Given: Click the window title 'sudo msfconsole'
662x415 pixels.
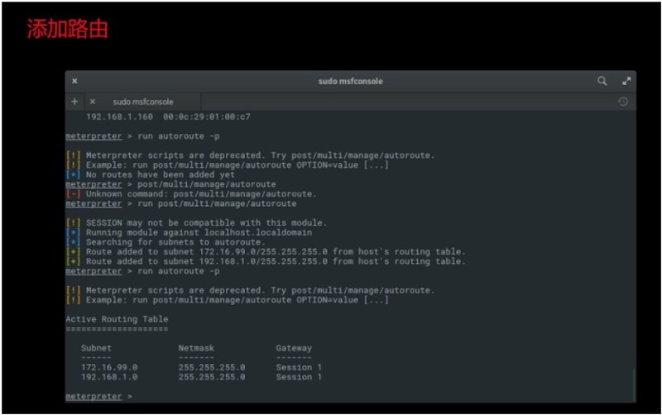Looking at the screenshot, I should (350, 81).
